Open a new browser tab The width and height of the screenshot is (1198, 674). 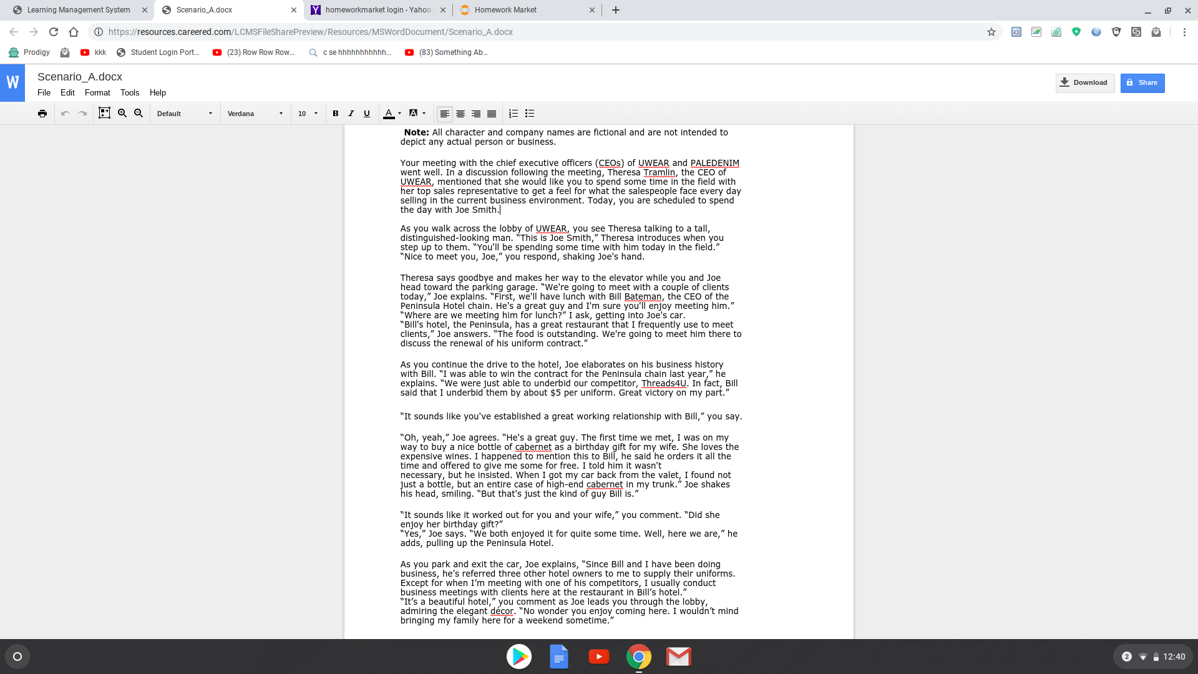[616, 10]
